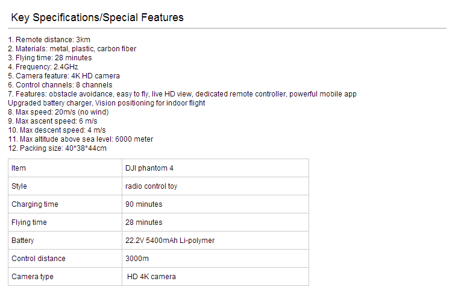Click the Max speed: 20m/s line
Viewport: 461px width, 290px height.
click(x=58, y=112)
